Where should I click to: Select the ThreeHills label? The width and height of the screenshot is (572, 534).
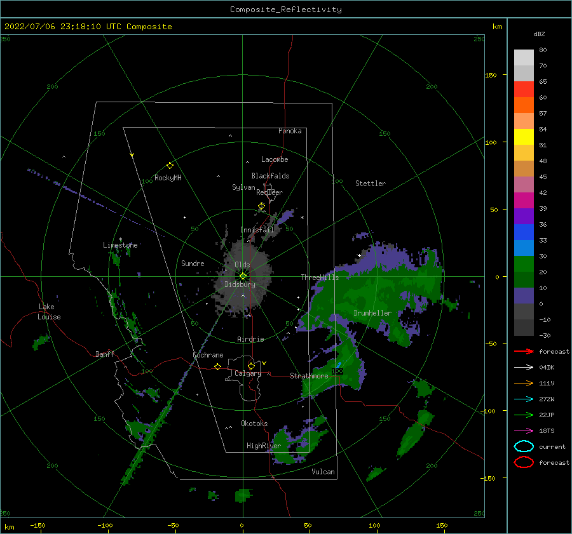coord(320,277)
